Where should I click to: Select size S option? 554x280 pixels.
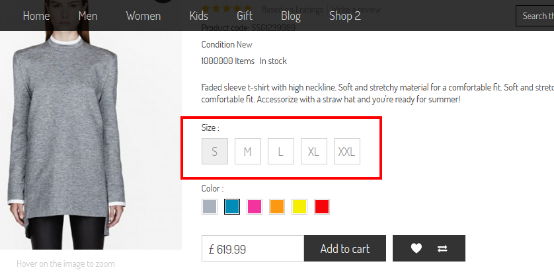(x=215, y=151)
